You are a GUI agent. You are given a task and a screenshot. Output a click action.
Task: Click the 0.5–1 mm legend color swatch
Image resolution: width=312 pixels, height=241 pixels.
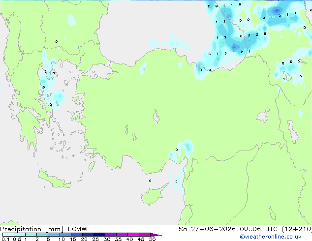tap(20, 235)
